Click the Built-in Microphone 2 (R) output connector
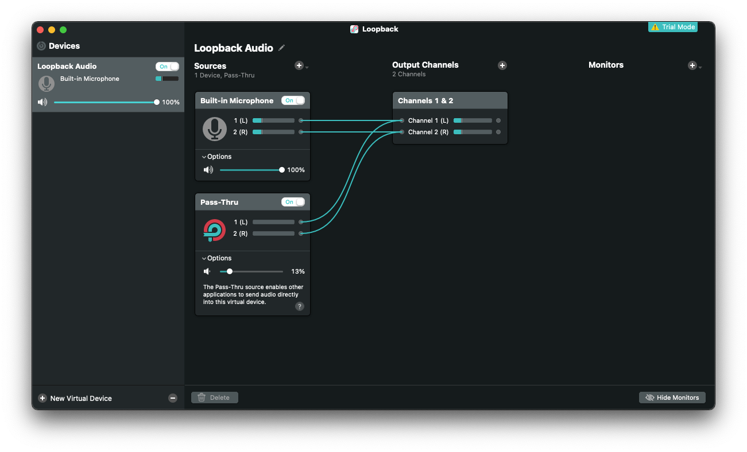 301,132
